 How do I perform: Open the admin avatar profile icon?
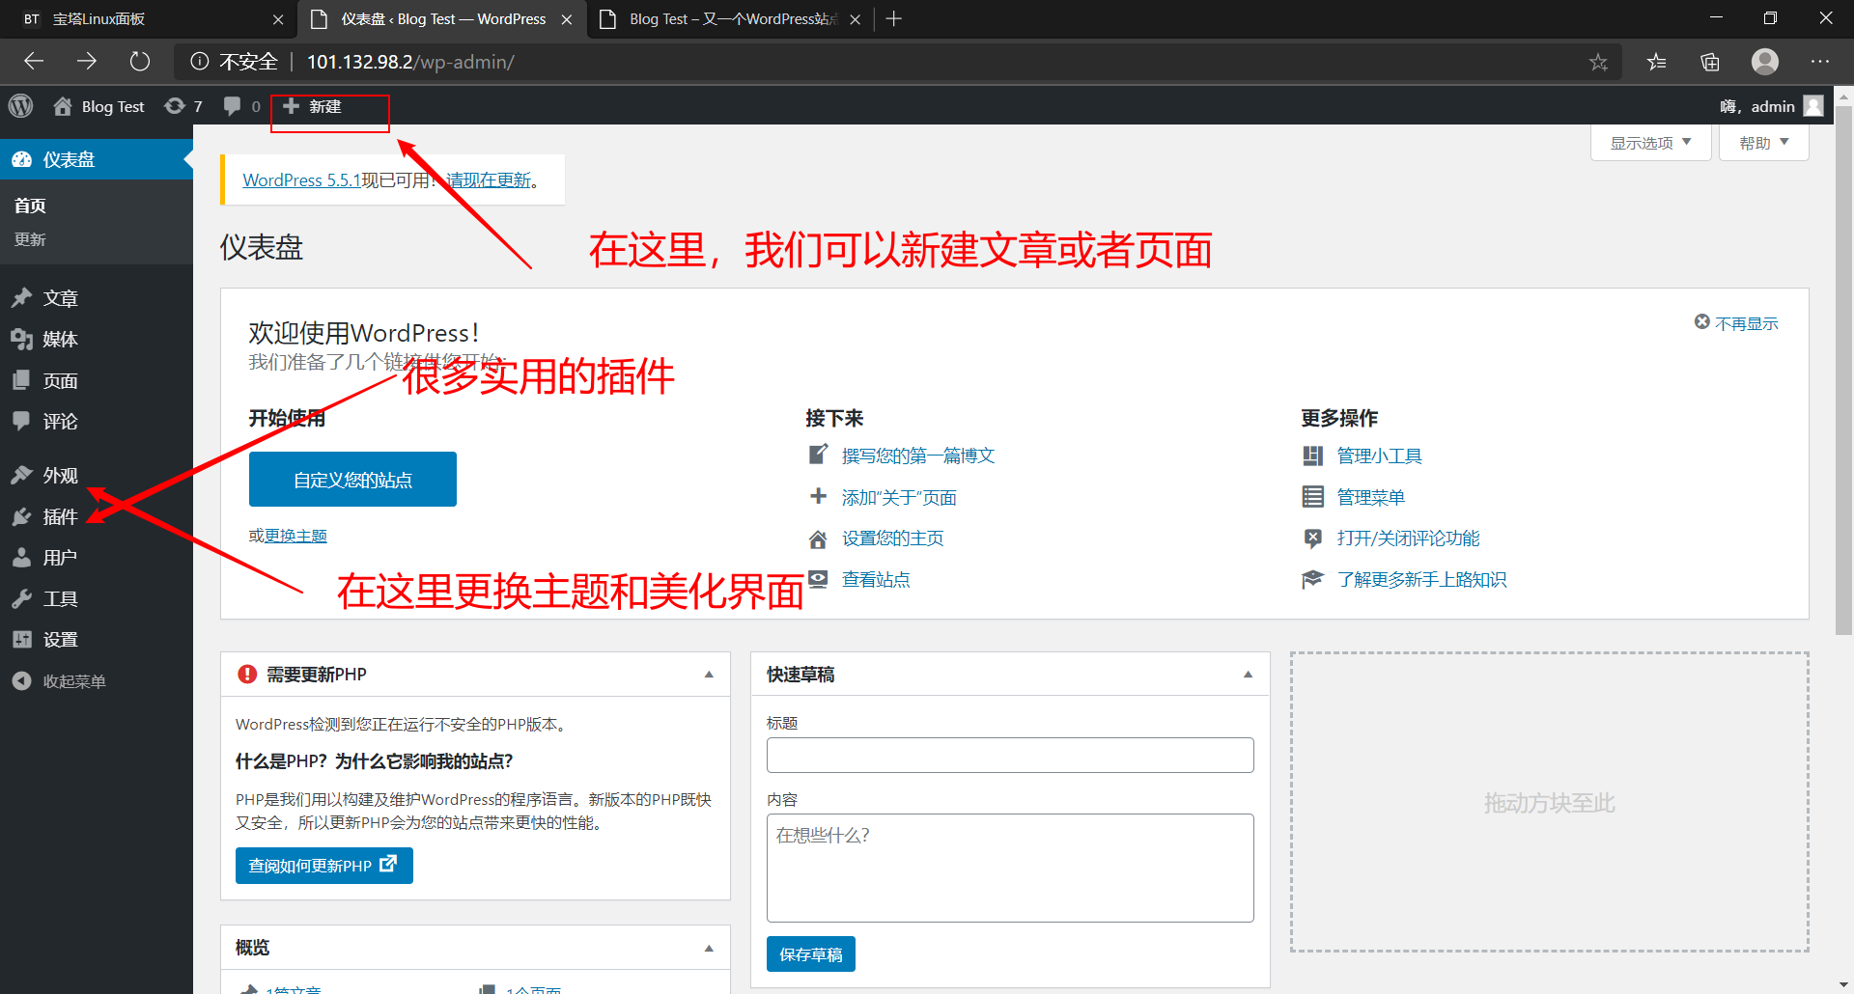coord(1813,106)
